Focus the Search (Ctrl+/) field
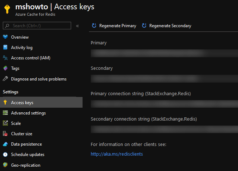The image size is (238, 171). [x=37, y=25]
